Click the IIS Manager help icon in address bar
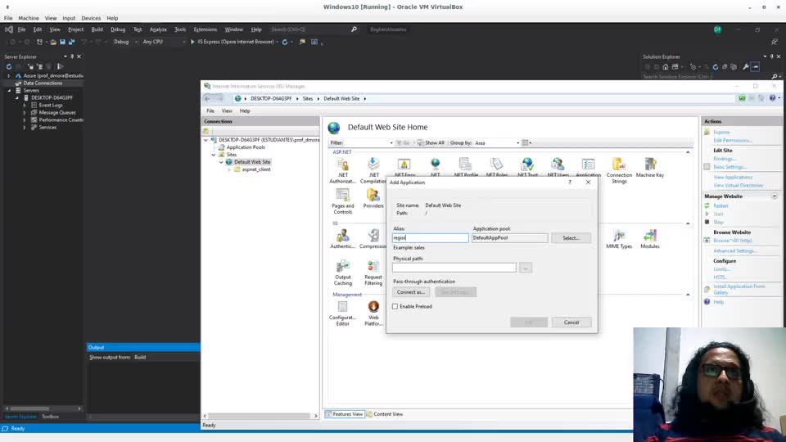Image resolution: width=786 pixels, height=442 pixels. click(772, 98)
